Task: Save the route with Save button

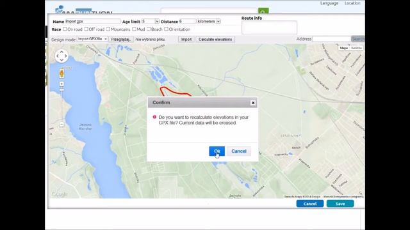Action: 340,204
